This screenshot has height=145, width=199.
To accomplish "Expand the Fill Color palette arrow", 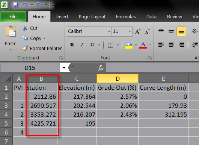I will point(136,45).
